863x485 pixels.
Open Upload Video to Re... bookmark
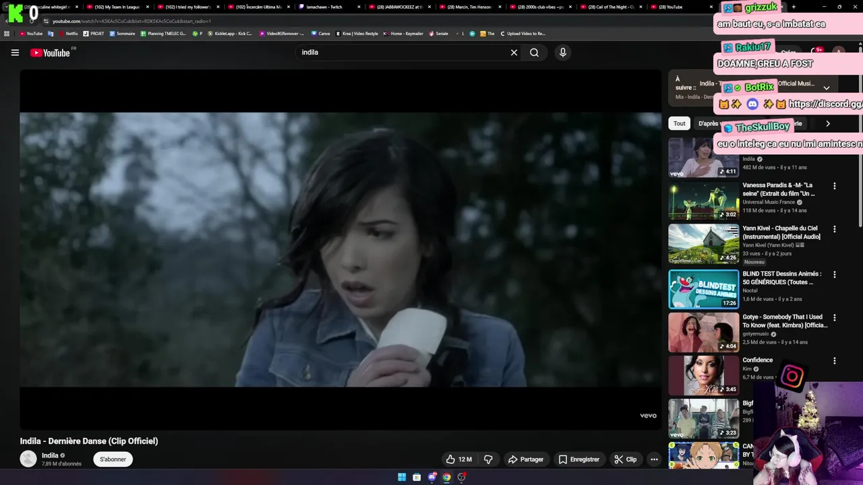523,33
